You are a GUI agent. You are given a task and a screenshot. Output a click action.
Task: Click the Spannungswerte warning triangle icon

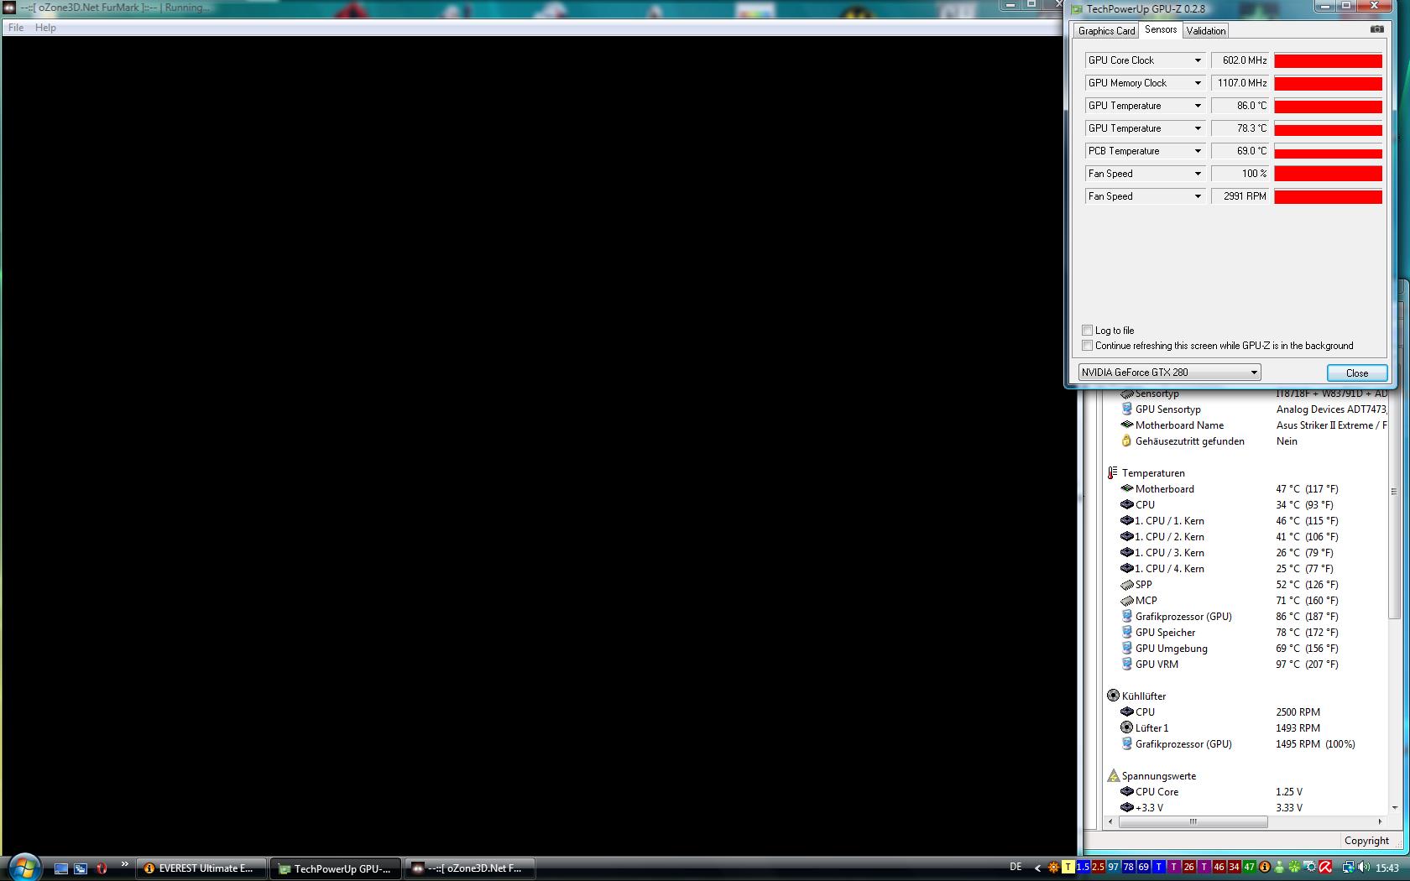coord(1113,776)
